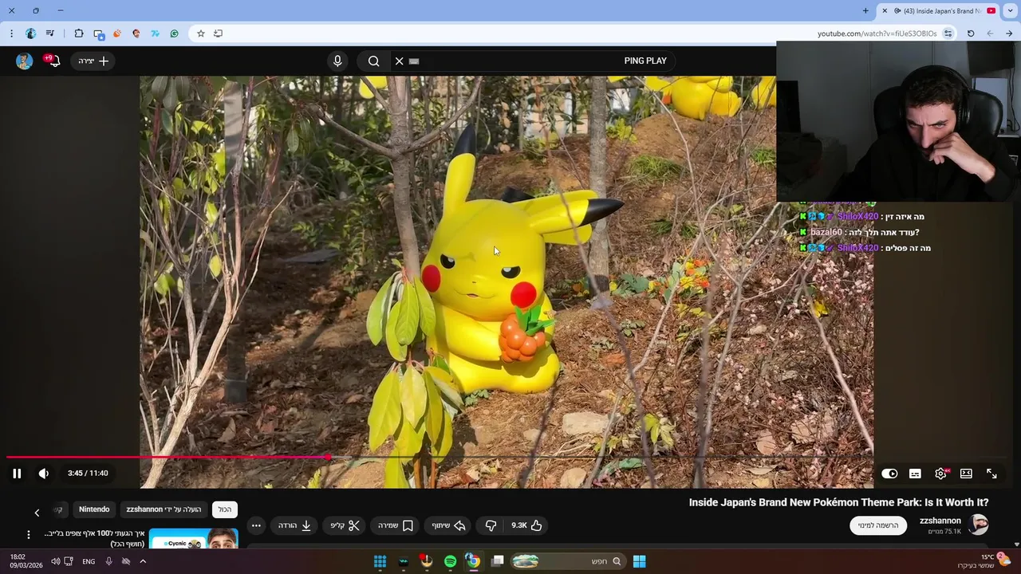This screenshot has width=1021, height=574.
Task: Open the tab search dropdown
Action: tap(1011, 10)
